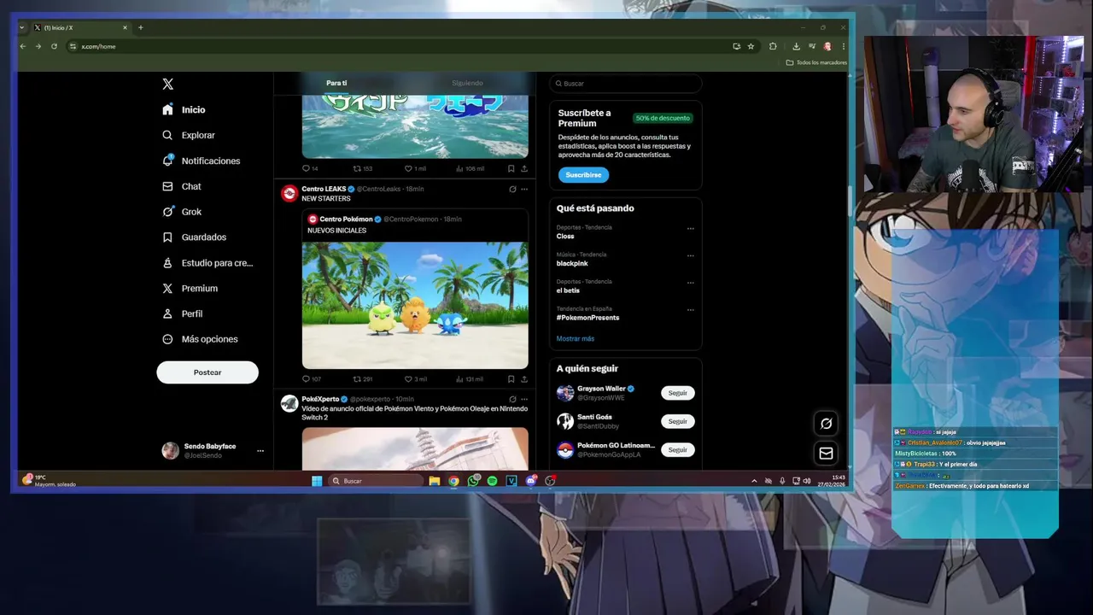The height and width of the screenshot is (615, 1093).
Task: Open the #PokemonPresents trend
Action: point(587,318)
